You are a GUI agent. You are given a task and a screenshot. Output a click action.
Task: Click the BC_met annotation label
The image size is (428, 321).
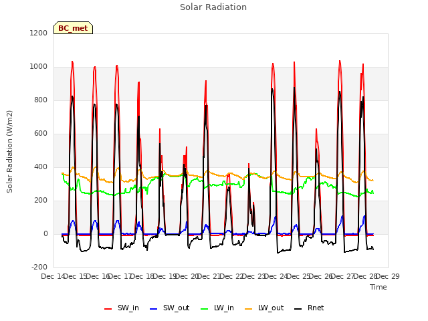click(x=73, y=28)
